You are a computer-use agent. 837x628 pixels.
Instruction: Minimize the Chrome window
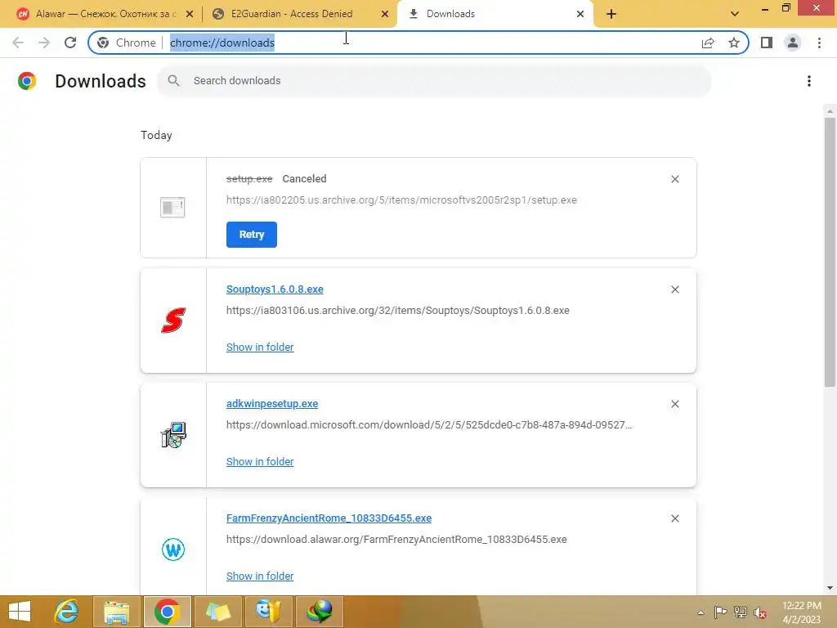(765, 8)
